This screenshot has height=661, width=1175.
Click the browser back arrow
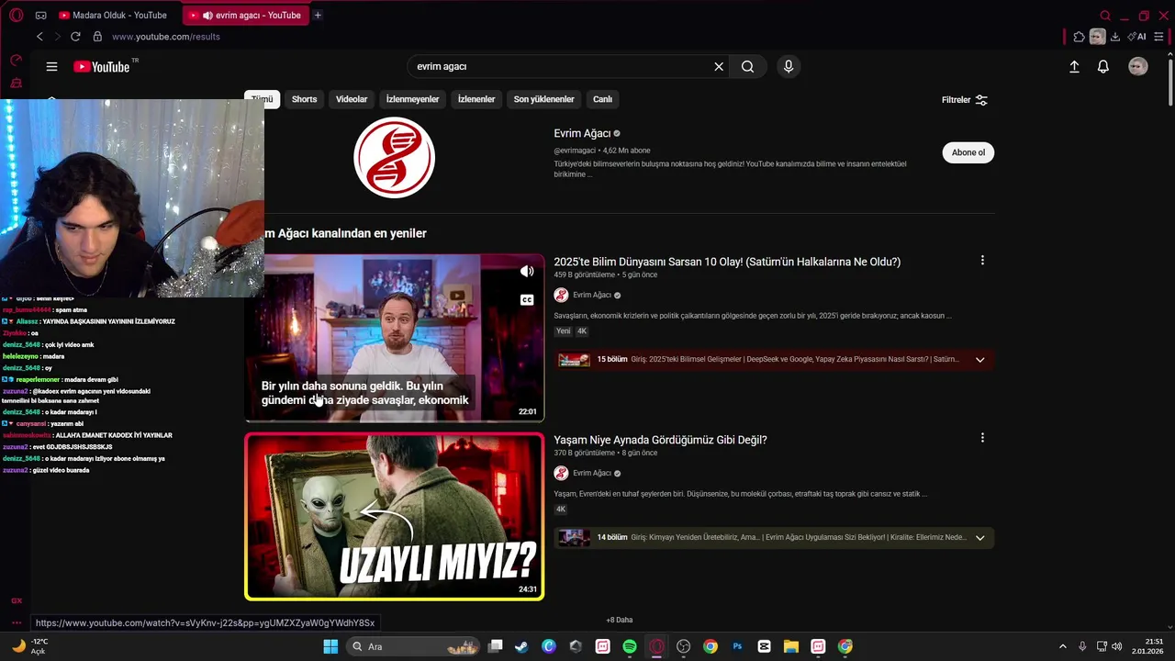[x=39, y=37]
